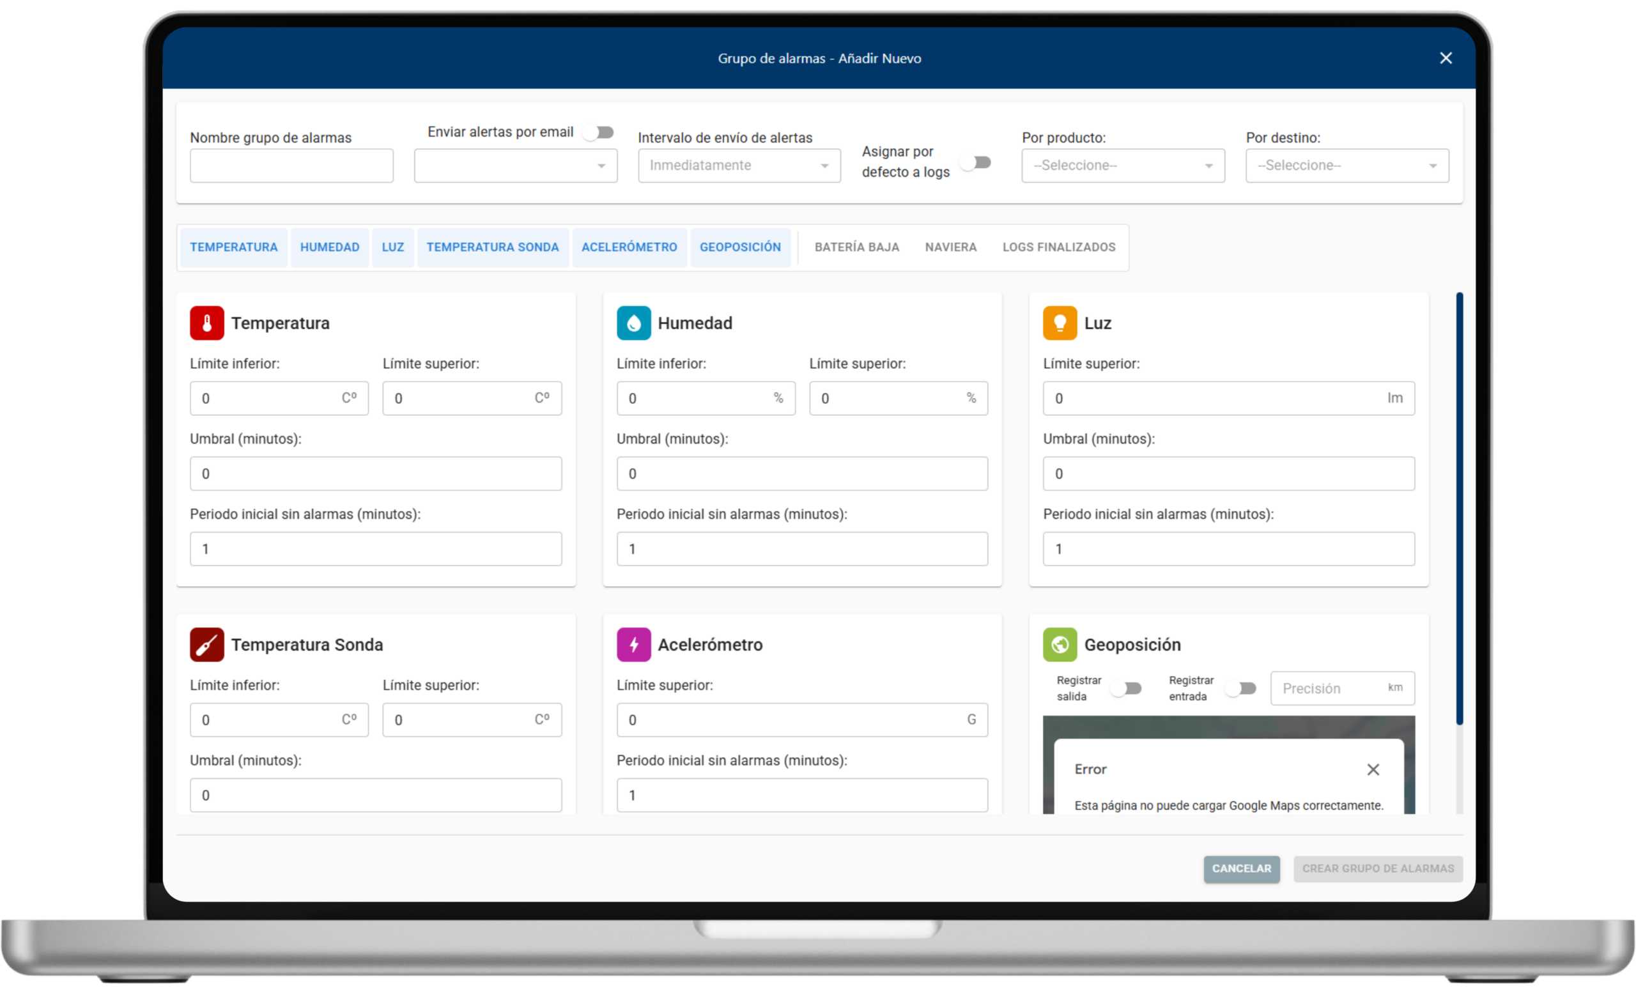The image size is (1636, 993).
Task: Open the Por destino selection dropdown
Action: click(x=1347, y=166)
